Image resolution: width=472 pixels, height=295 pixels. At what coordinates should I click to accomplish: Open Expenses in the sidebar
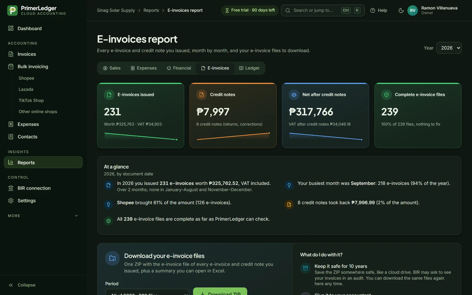click(43, 124)
